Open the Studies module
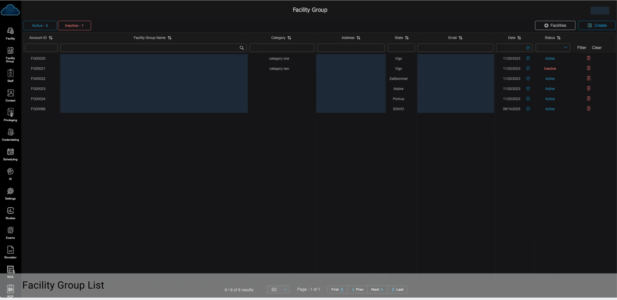 pos(10,213)
